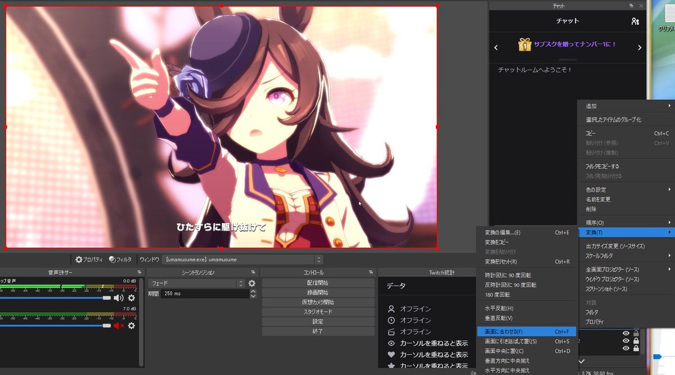675x375 pixels.
Task: Expand the スケールフィルタ submenu
Action: click(627, 256)
